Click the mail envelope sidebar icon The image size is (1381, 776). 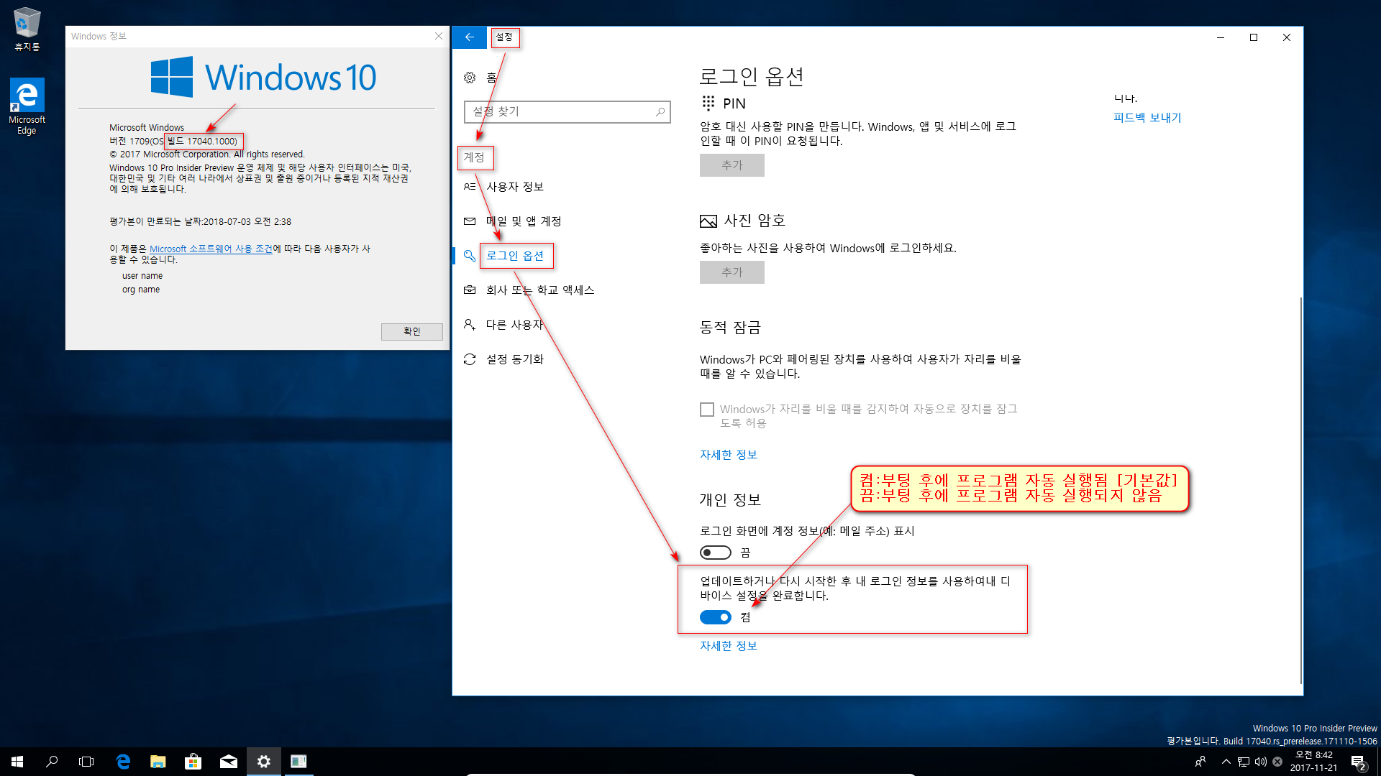tap(470, 221)
